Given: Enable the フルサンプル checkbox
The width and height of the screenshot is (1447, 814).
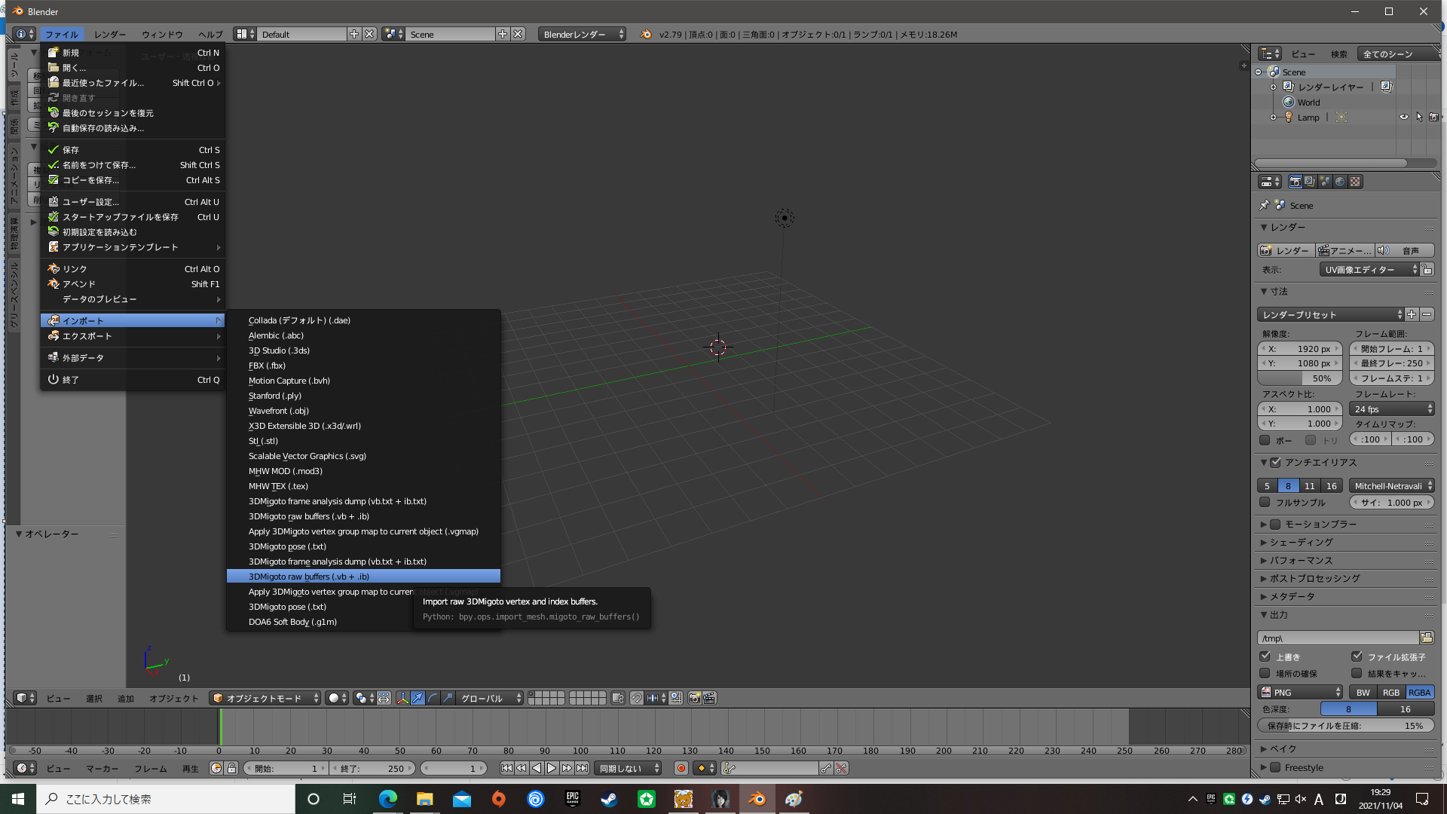Looking at the screenshot, I should click(1265, 502).
